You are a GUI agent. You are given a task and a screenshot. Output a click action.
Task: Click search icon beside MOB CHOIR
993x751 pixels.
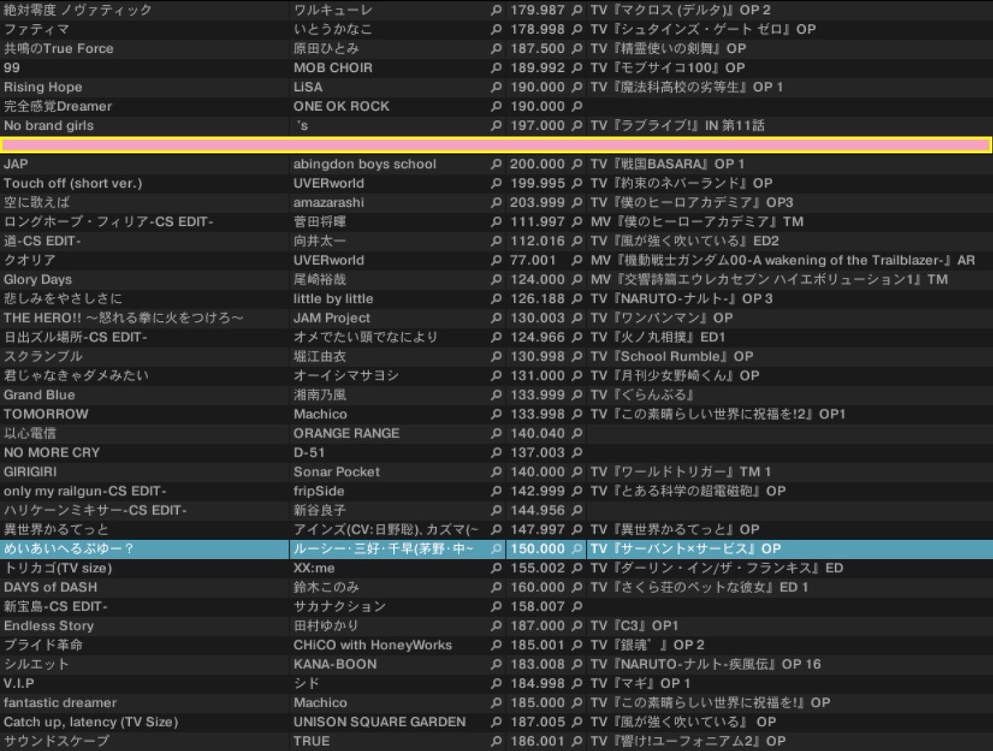click(496, 68)
